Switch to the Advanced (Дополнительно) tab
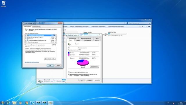Screen dimensions: 186x105 click(36, 27)
